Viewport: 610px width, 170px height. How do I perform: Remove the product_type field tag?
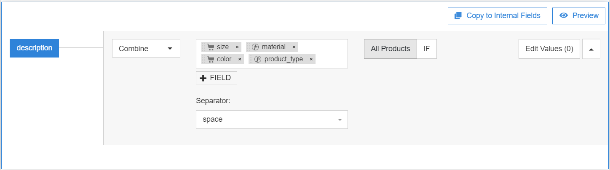[311, 59]
